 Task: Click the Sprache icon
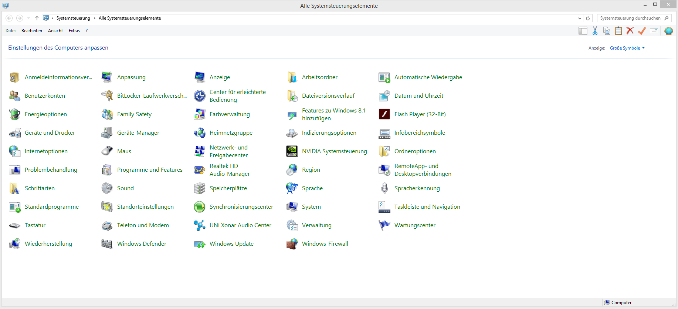pos(292,188)
